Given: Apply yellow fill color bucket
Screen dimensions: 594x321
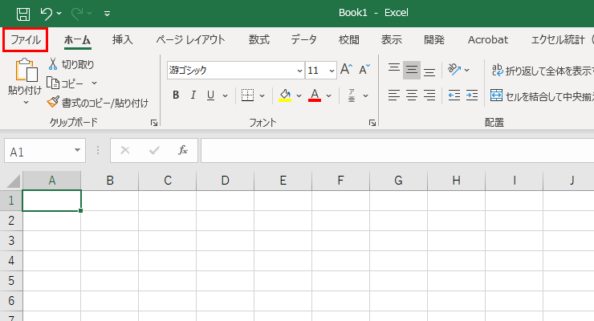Looking at the screenshot, I should 285,95.
